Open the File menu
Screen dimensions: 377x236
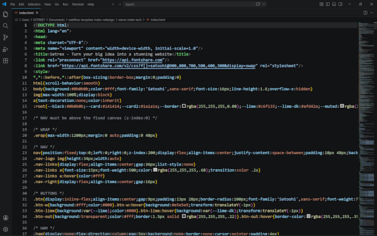click(x=13, y=4)
